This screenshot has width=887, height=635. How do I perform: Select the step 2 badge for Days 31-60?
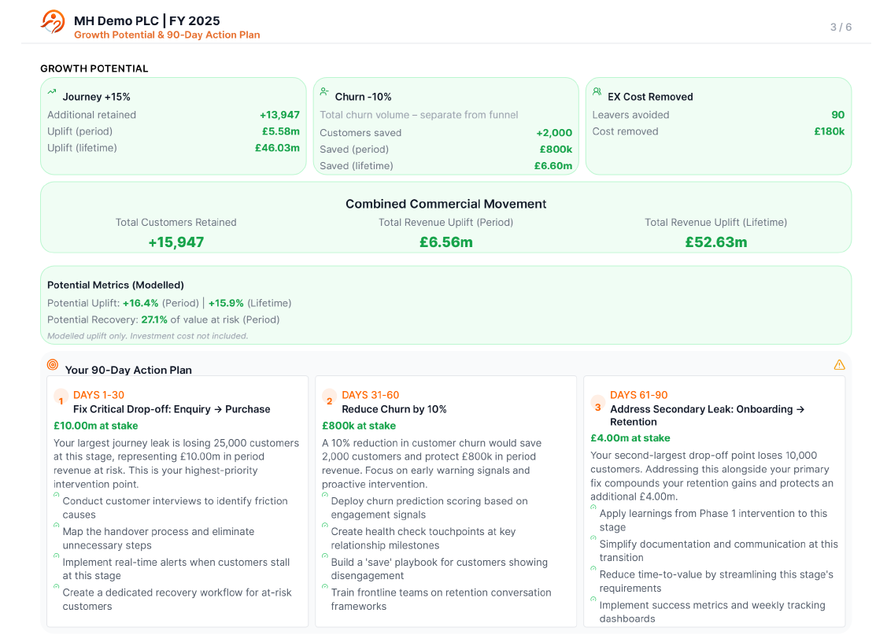click(329, 401)
